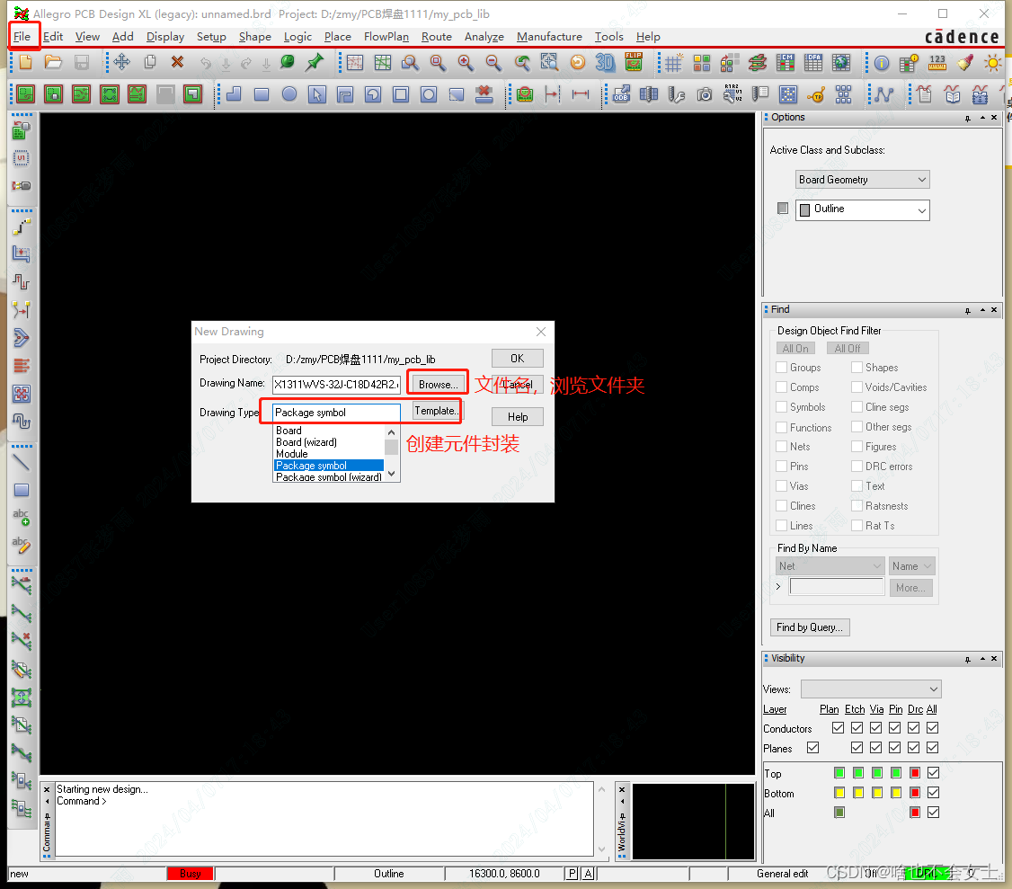Image resolution: width=1012 pixels, height=889 pixels.
Task: Click the New file icon in toolbar
Action: point(26,63)
